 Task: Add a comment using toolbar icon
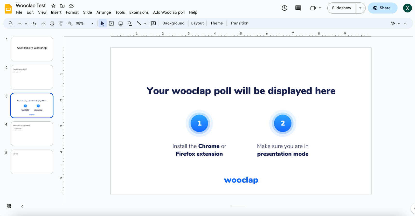pyautogui.click(x=154, y=23)
